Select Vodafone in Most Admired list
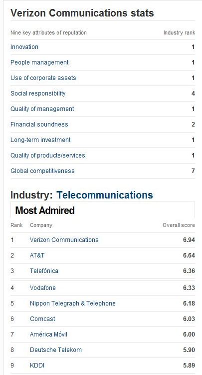202x375 pixels. pyautogui.click(x=43, y=287)
